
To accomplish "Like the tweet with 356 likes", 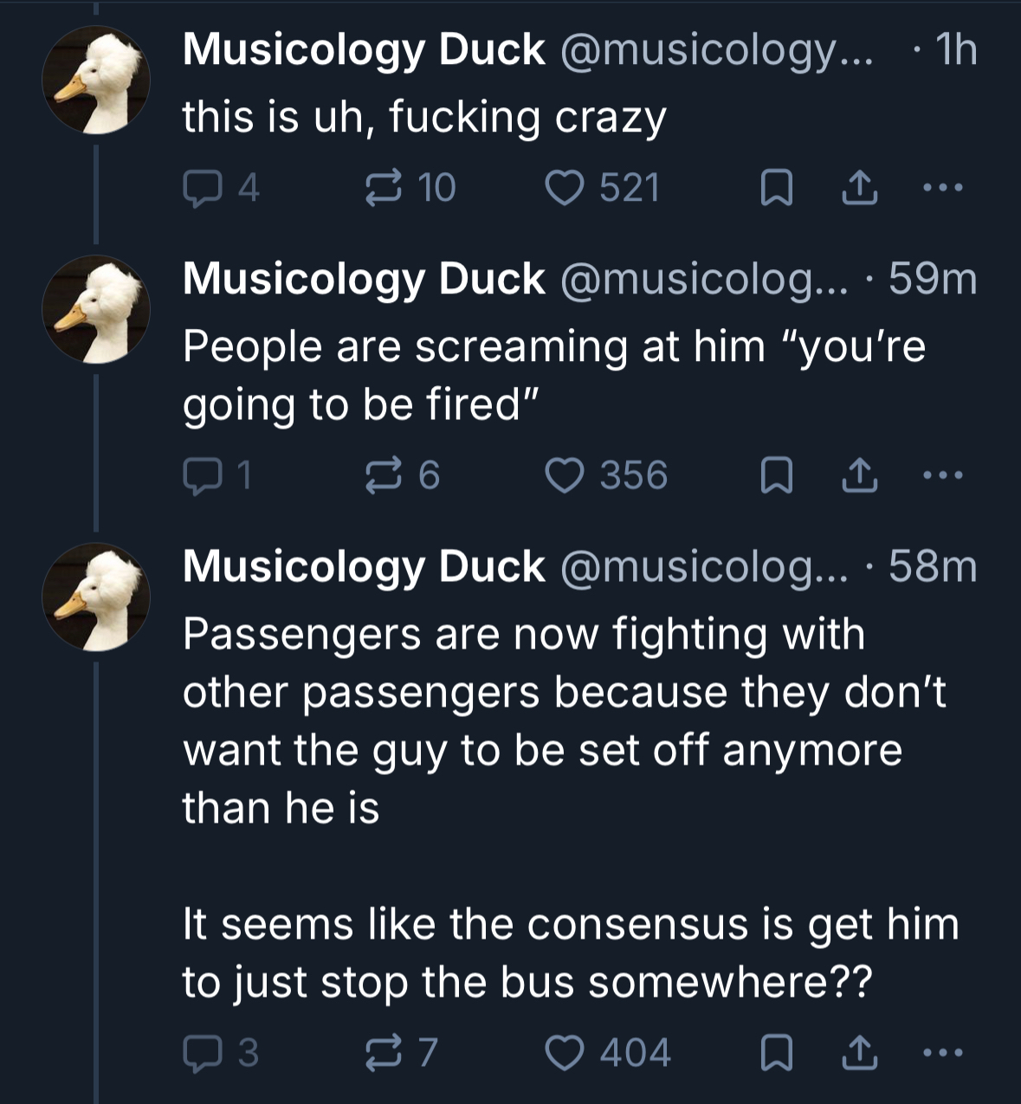I will pyautogui.click(x=565, y=475).
